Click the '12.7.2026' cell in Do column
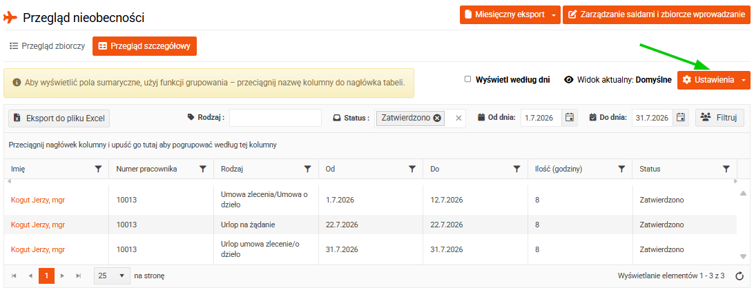 [476, 200]
